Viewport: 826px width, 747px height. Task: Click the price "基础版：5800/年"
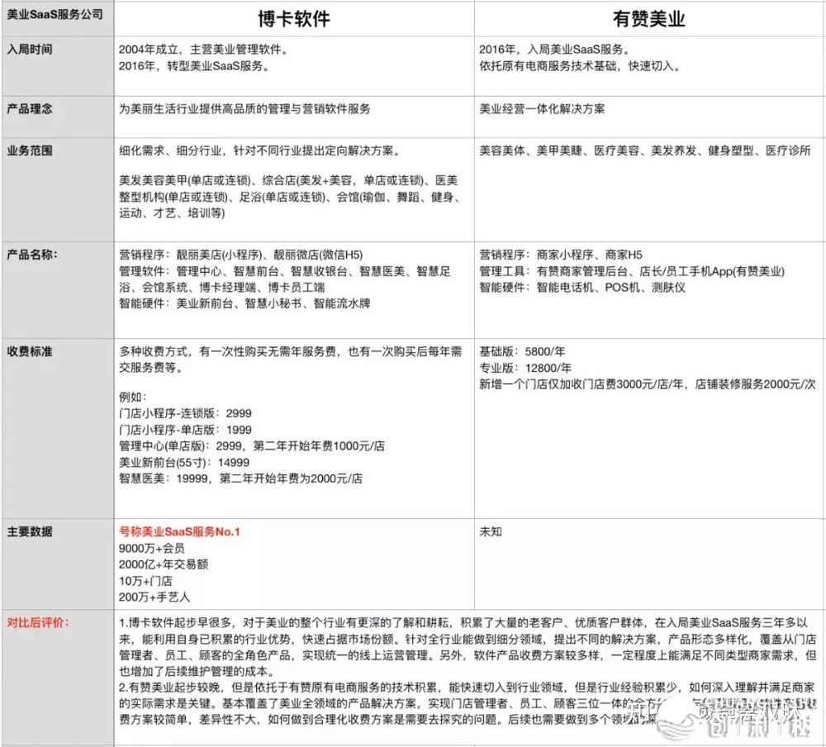(522, 352)
